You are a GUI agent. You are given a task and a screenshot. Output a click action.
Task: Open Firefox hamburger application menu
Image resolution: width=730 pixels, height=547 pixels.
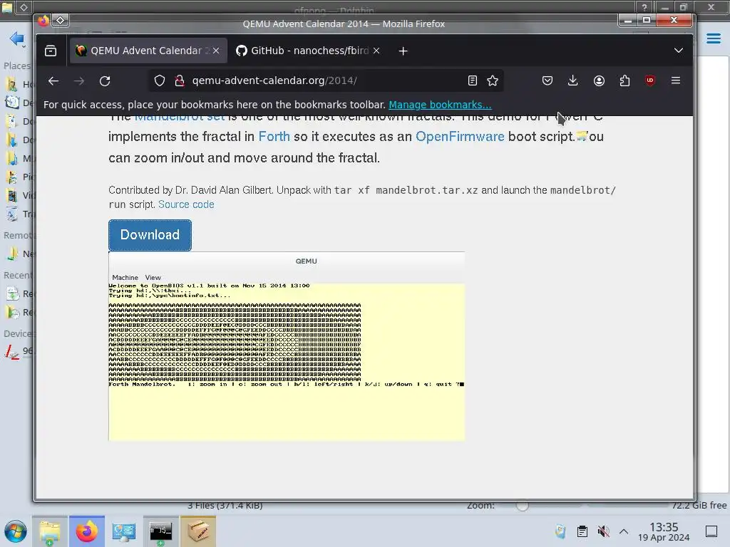676,80
